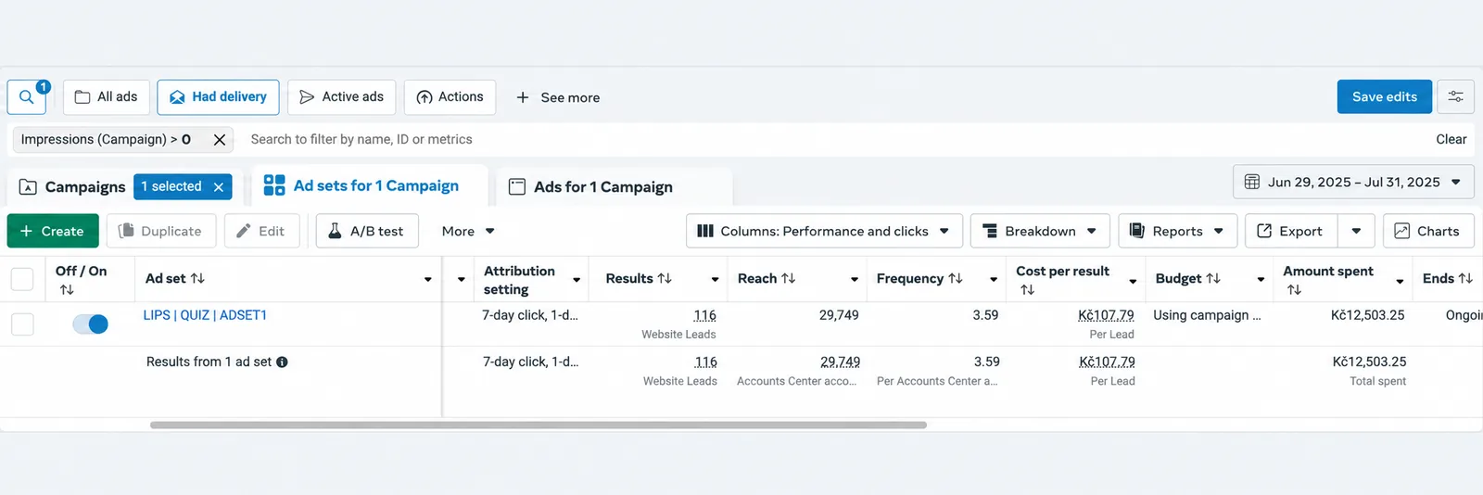Viewport: 1483px width, 495px height.
Task: Dismiss the 1 selected campaign badge
Action: tap(219, 187)
